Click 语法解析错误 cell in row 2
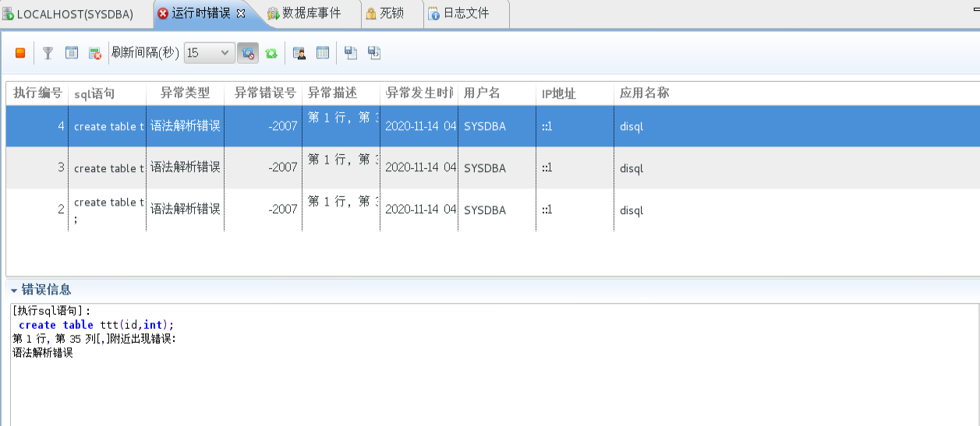Viewport: 980px width, 426px height. click(x=186, y=209)
